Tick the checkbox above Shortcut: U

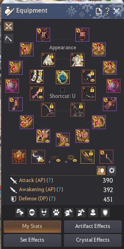(63, 90)
